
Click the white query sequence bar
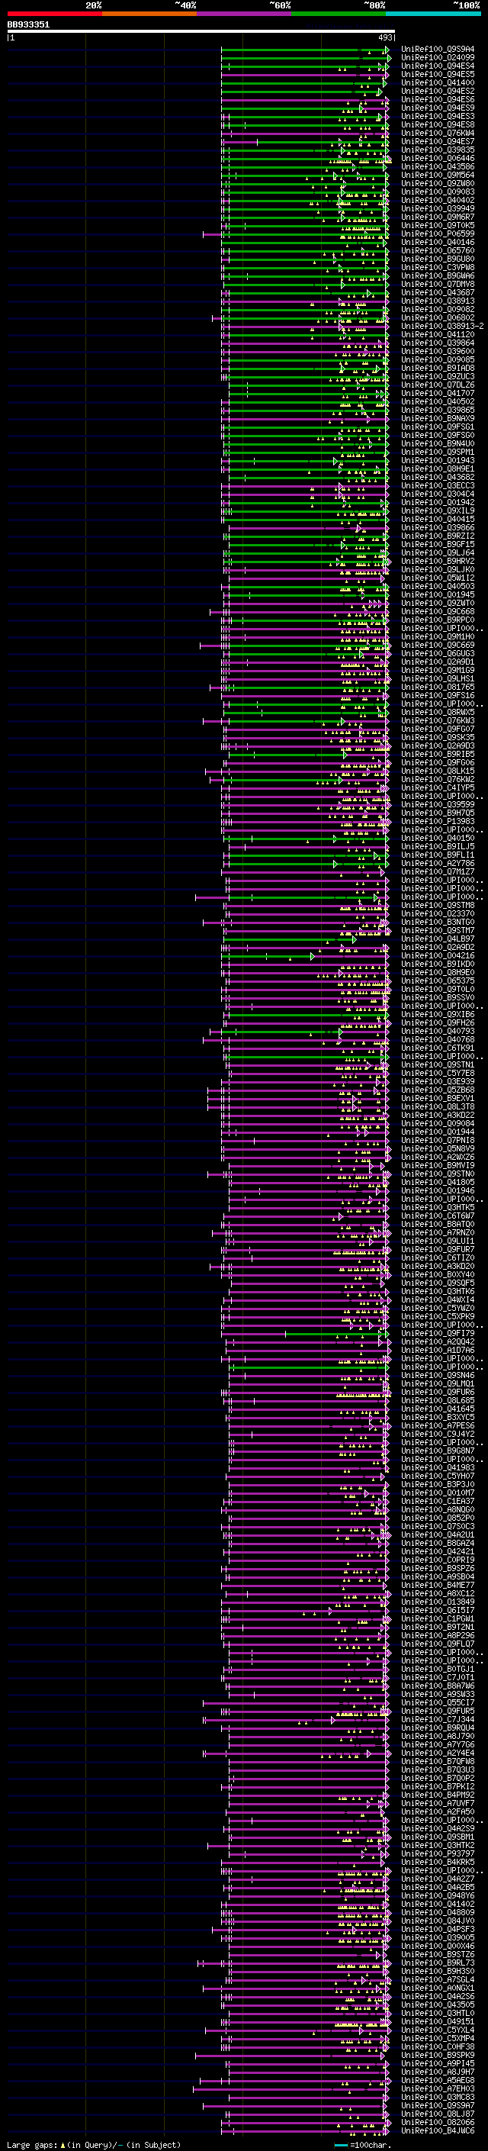click(201, 32)
